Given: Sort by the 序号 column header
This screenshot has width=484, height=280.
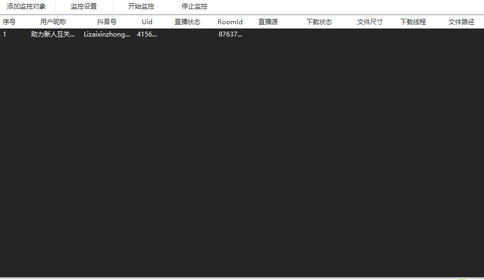Looking at the screenshot, I should tap(9, 22).
